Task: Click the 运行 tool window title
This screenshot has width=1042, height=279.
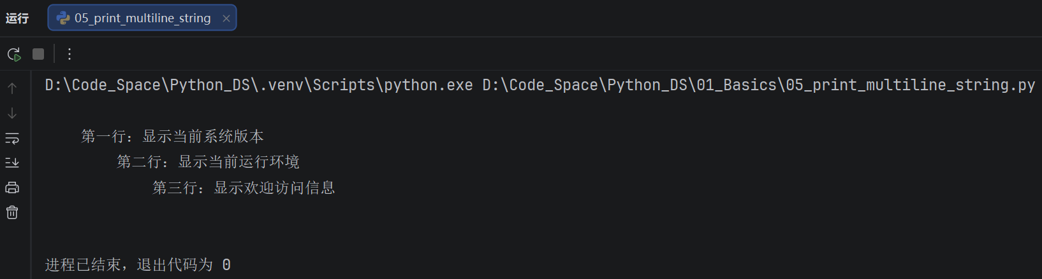Action: pyautogui.click(x=17, y=18)
